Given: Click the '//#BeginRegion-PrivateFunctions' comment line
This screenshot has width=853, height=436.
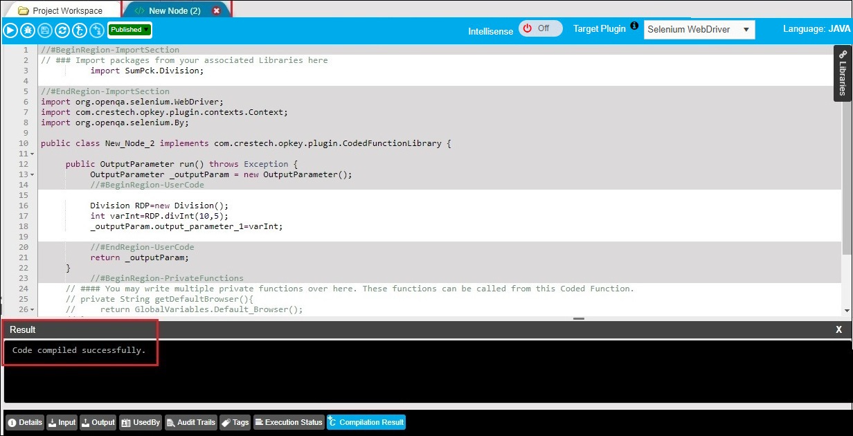Looking at the screenshot, I should [x=167, y=278].
